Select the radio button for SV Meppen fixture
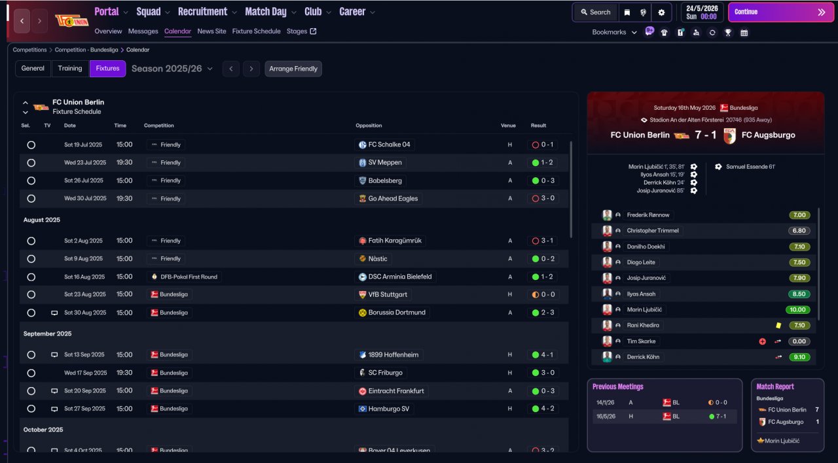Image resolution: width=838 pixels, height=463 pixels. pyautogui.click(x=31, y=163)
